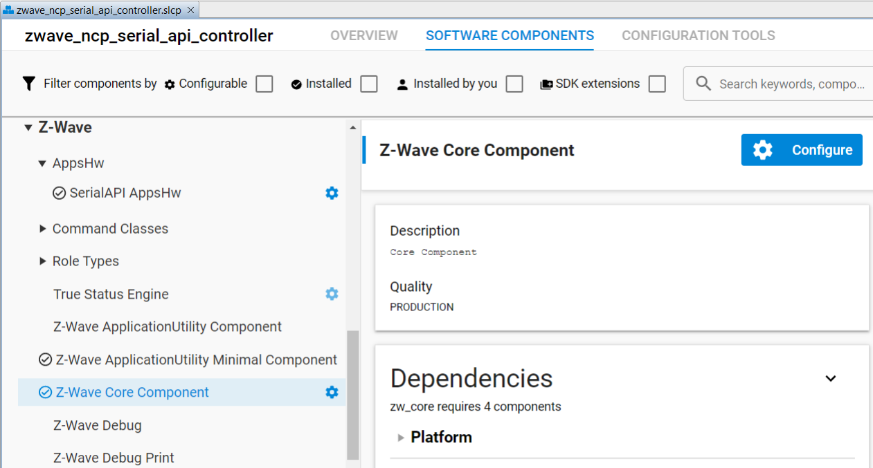The image size is (873, 468).
Task: Enable the Installed by you checkbox
Action: 514,84
